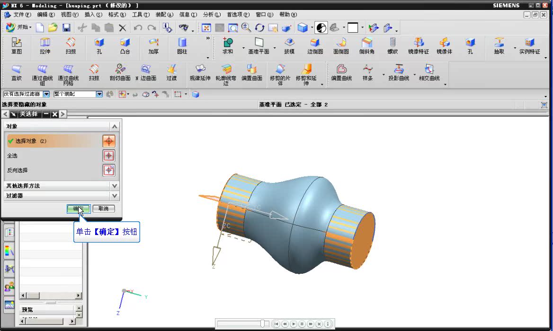
Task: Collapse the 对象 section
Action: click(114, 126)
